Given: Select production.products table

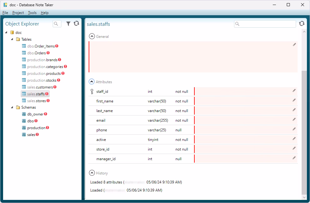Looking at the screenshot, I should (44, 74).
